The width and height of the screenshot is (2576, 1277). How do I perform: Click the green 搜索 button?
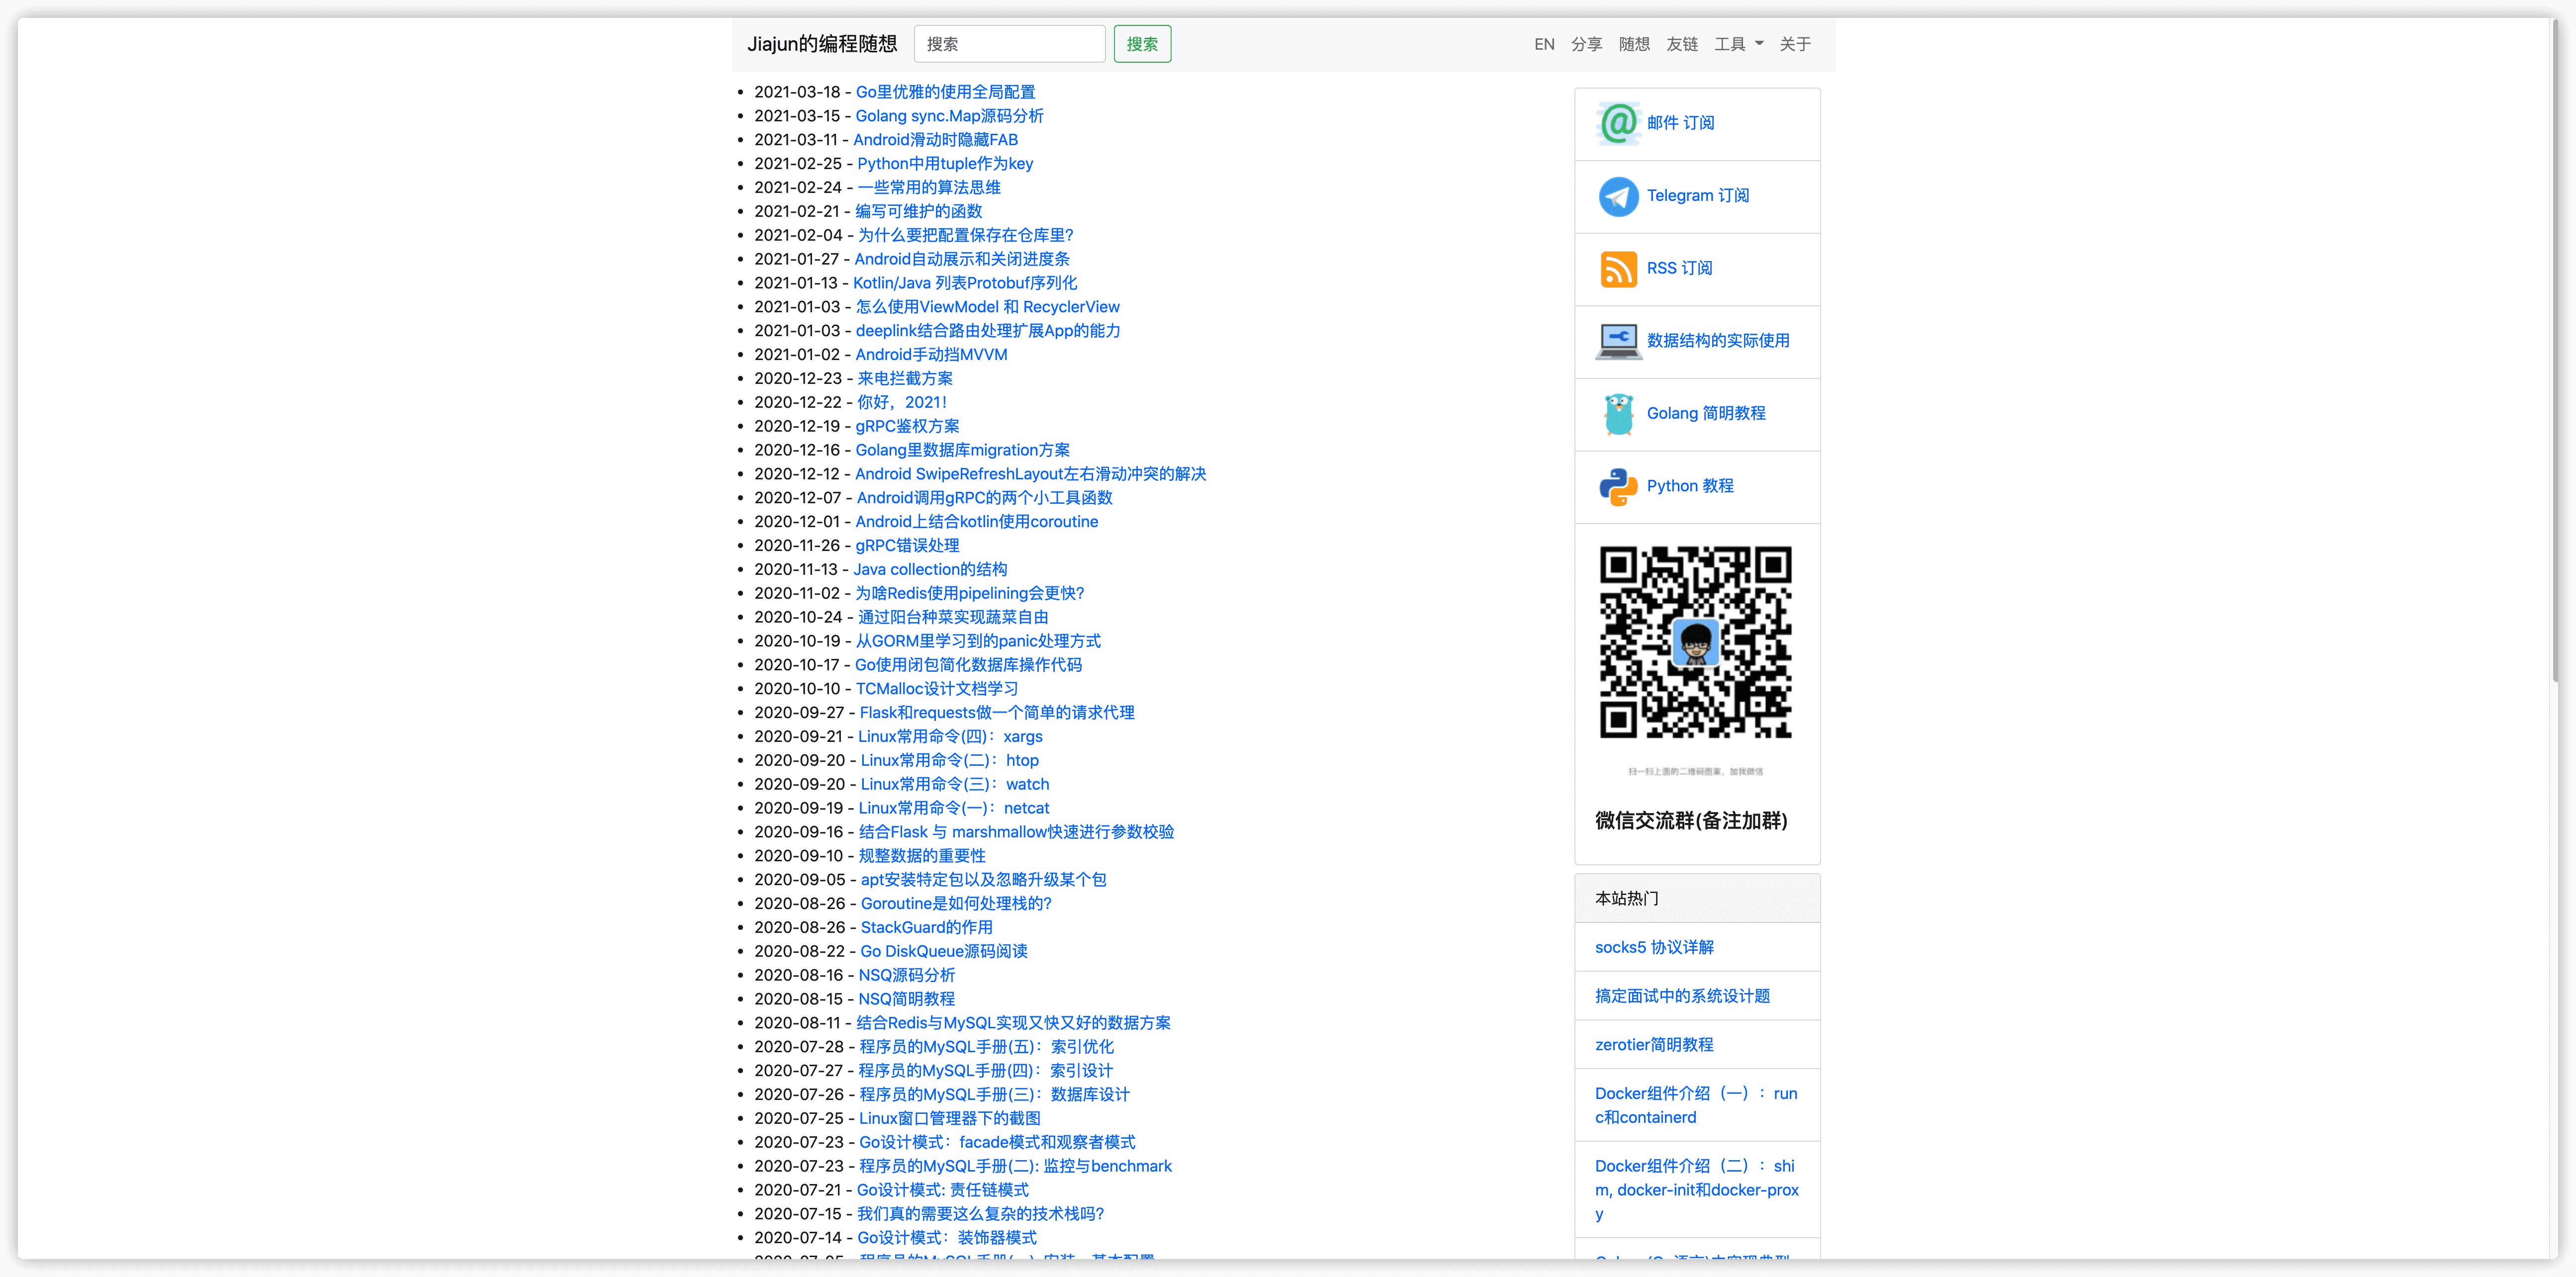point(1142,44)
